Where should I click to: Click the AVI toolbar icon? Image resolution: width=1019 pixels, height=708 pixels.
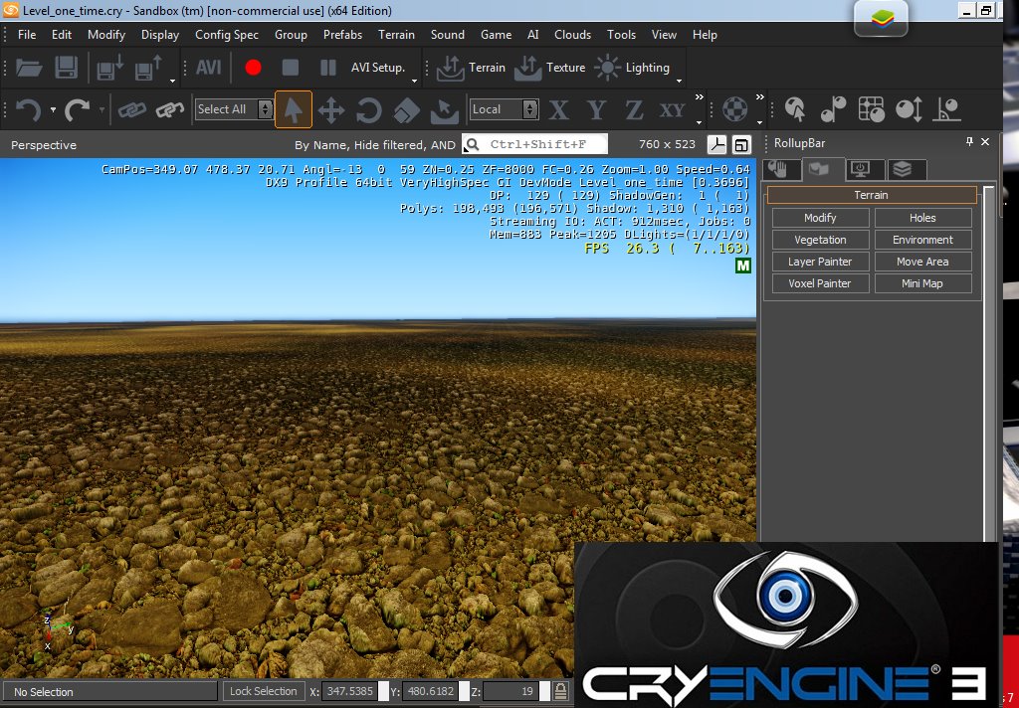(x=209, y=68)
